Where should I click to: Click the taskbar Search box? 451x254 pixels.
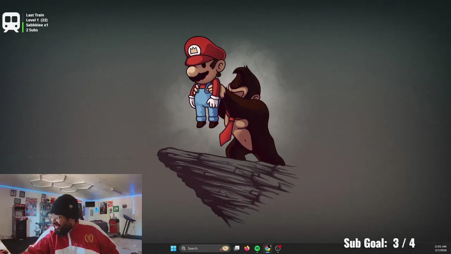(x=205, y=248)
